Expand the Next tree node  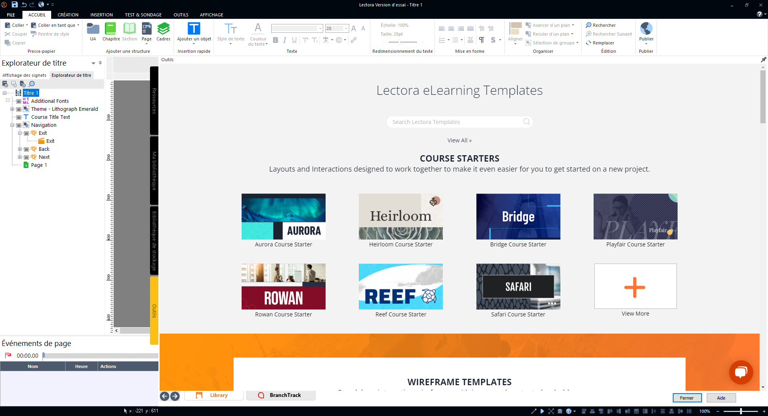point(20,157)
